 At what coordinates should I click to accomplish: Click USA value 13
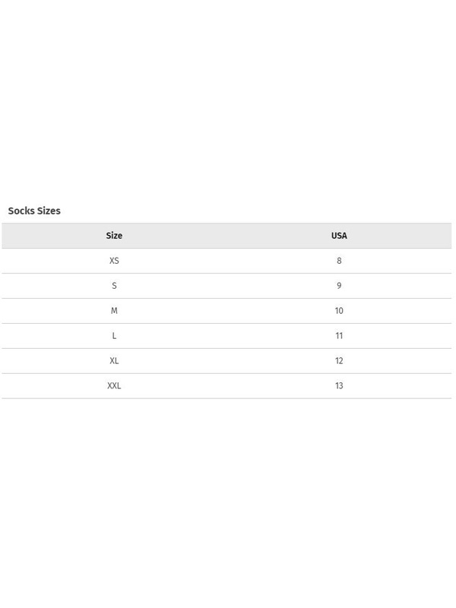point(339,386)
